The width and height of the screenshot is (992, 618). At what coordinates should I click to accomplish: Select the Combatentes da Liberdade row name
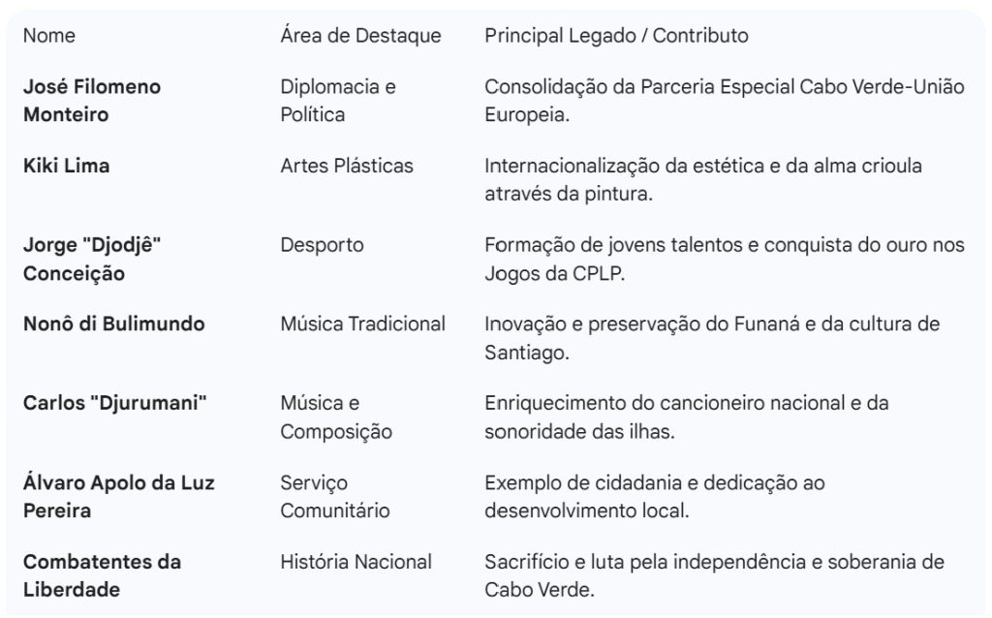pyautogui.click(x=102, y=575)
